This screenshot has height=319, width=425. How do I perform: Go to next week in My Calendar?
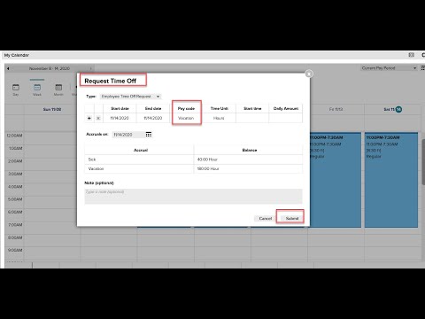pyautogui.click(x=90, y=68)
